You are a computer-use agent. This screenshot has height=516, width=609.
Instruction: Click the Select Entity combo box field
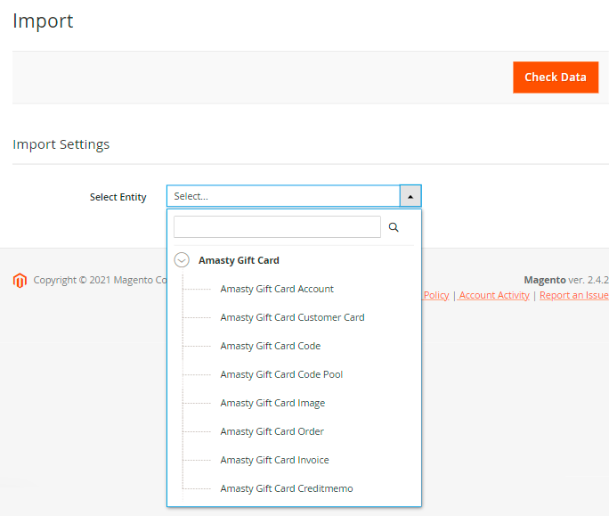tap(283, 196)
